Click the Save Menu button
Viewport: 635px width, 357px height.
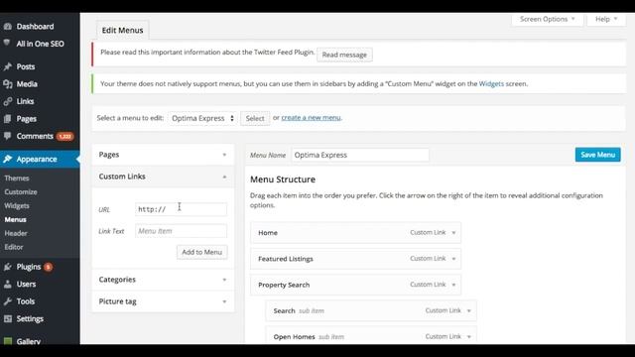click(597, 155)
